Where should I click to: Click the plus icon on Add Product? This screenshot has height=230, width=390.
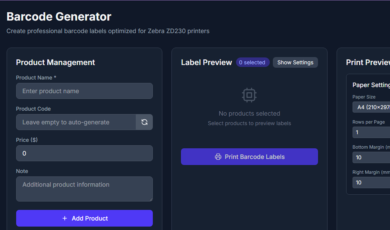click(65, 218)
